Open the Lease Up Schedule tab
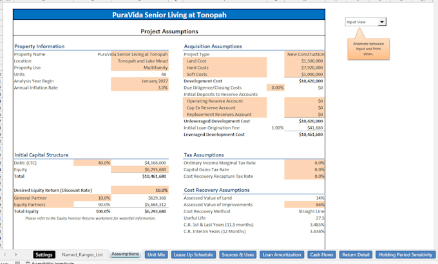The height and width of the screenshot is (264, 438). [x=193, y=254]
